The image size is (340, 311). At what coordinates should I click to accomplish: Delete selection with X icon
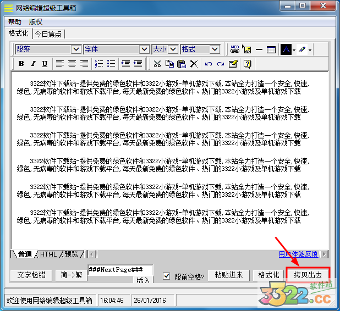[x=194, y=64]
